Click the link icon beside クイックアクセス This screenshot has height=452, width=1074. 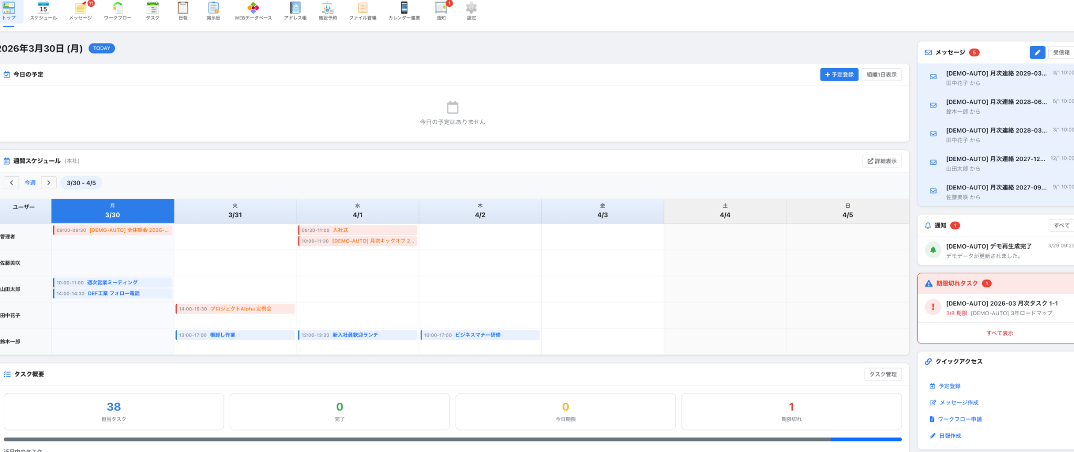click(928, 361)
